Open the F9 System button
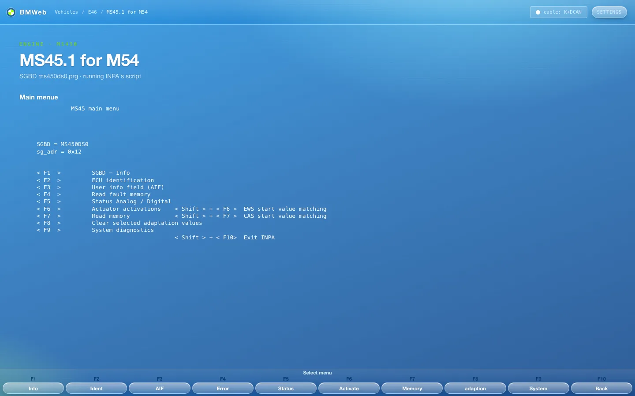This screenshot has width=635, height=396. tap(538, 388)
